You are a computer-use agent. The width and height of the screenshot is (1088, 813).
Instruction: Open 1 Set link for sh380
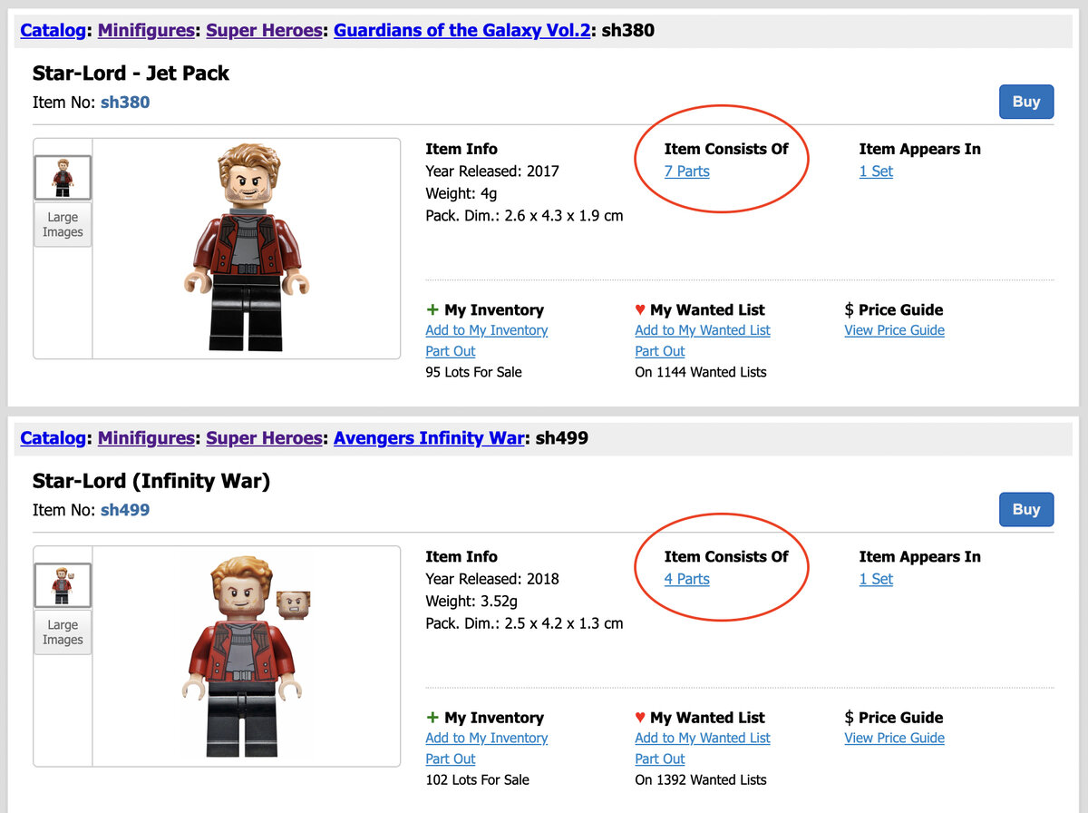(x=876, y=171)
